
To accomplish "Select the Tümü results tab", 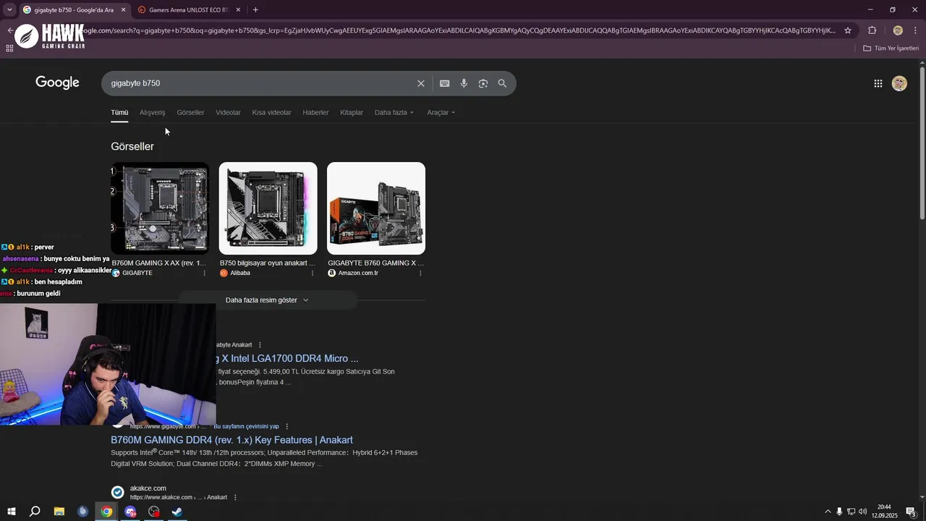I will (119, 112).
